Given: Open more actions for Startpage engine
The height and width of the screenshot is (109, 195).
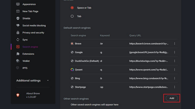Looking at the screenshot, I should [x=175, y=87].
